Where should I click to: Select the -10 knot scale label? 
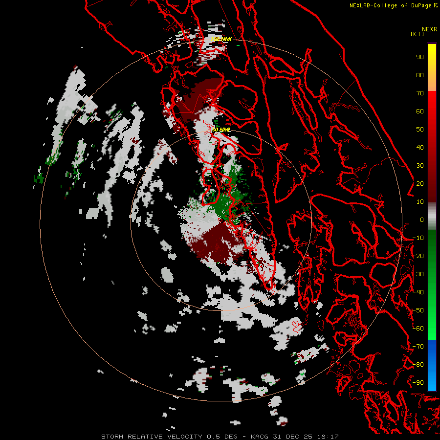point(418,238)
